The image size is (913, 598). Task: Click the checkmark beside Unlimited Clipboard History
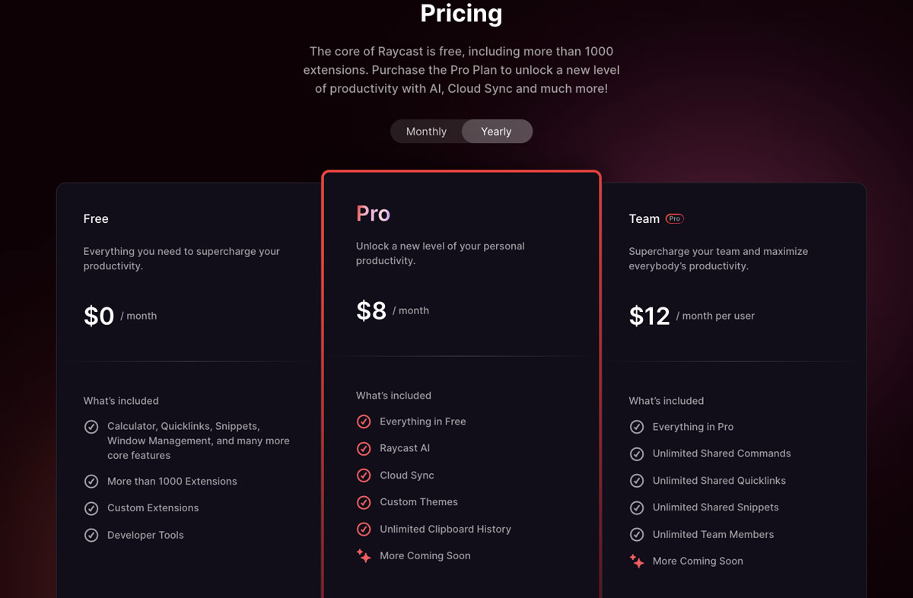click(364, 529)
